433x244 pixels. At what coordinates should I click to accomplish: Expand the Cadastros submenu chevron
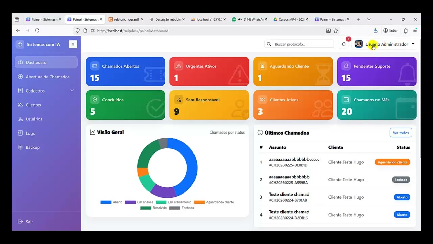72,91
